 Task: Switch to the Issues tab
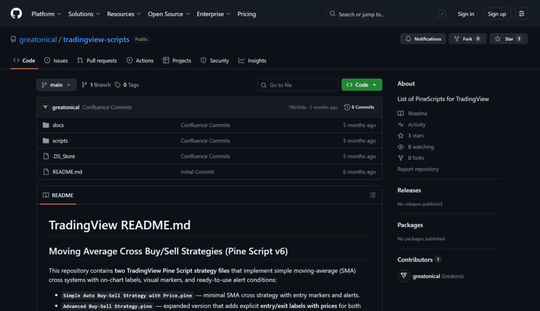pyautogui.click(x=56, y=61)
